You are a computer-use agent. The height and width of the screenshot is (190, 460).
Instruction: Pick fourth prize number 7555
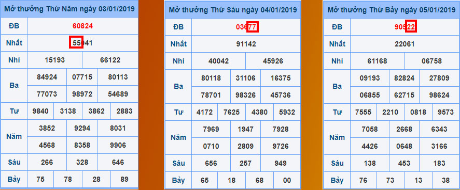363,112
